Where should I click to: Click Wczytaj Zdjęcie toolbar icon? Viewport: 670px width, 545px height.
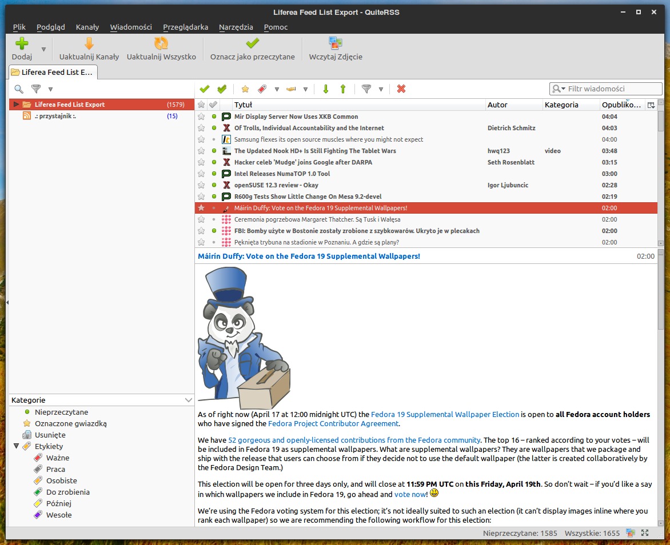pyautogui.click(x=336, y=43)
